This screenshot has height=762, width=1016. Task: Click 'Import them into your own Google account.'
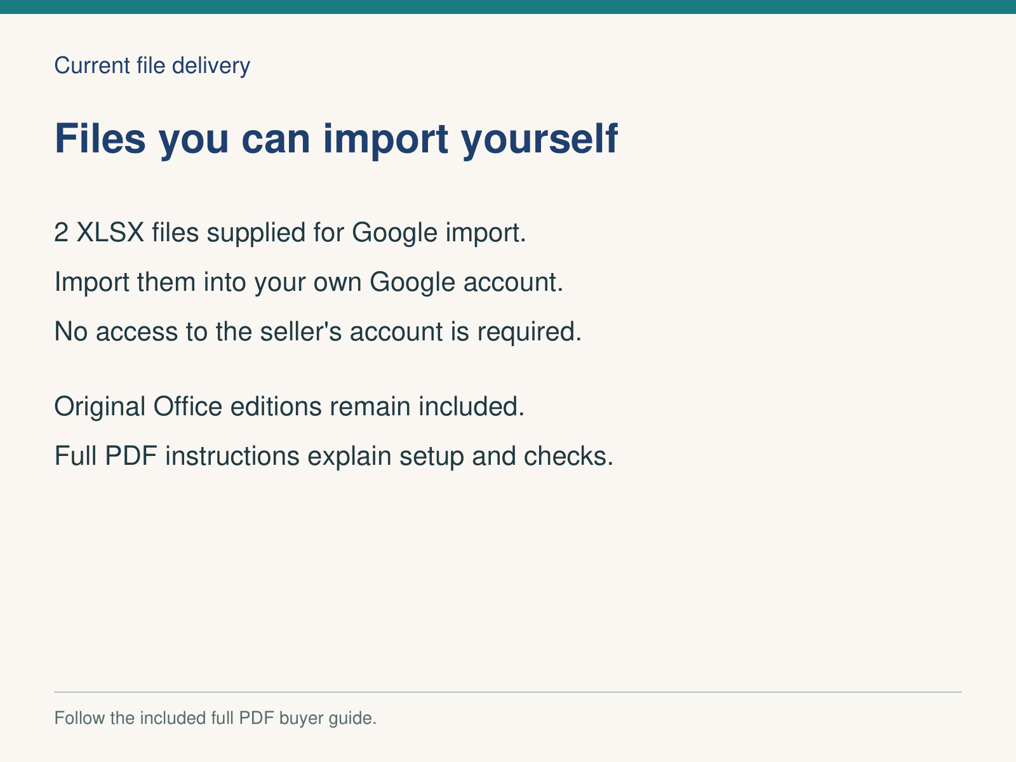(x=309, y=282)
